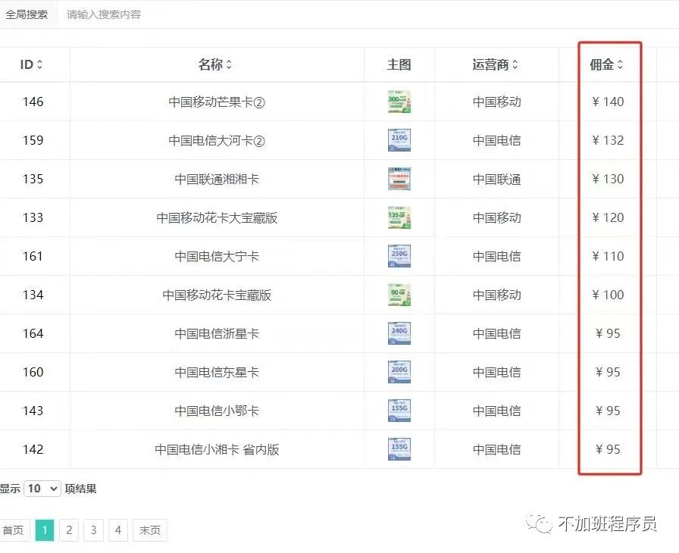Select name 中国移动花卡宝藏版
The image size is (679, 553).
tap(217, 295)
